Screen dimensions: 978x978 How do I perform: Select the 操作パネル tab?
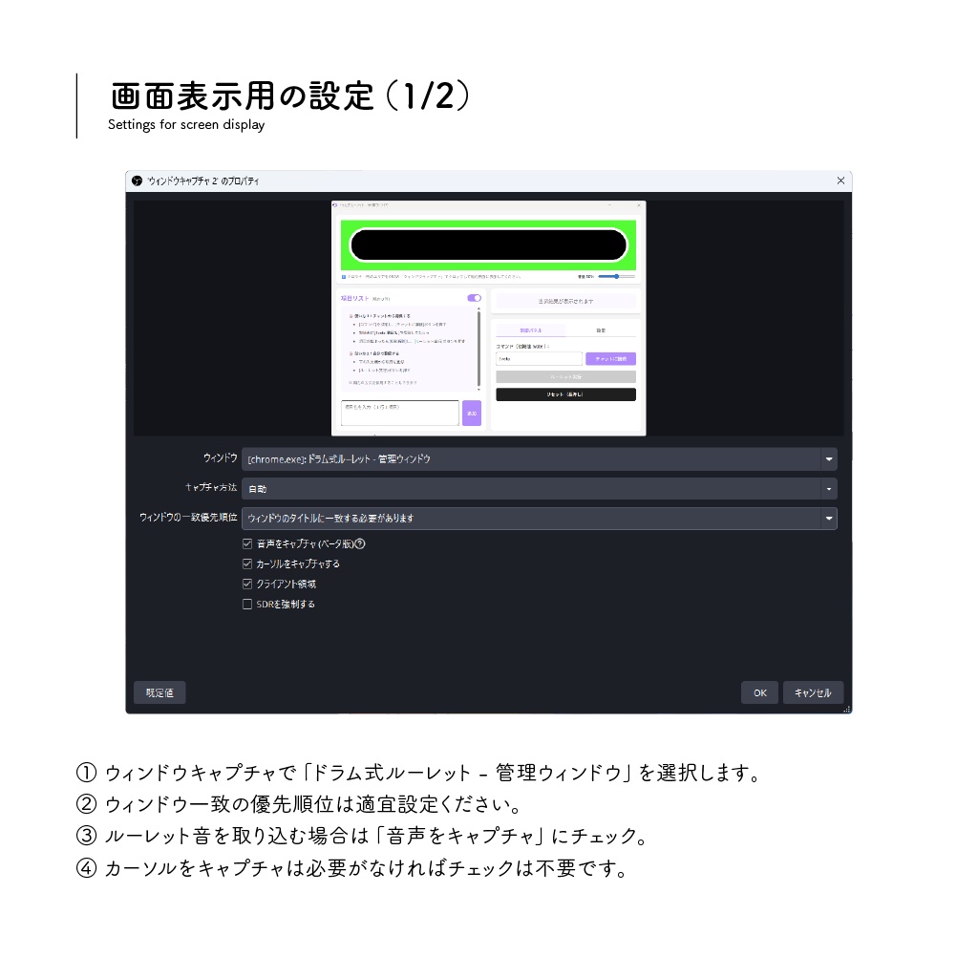point(530,330)
